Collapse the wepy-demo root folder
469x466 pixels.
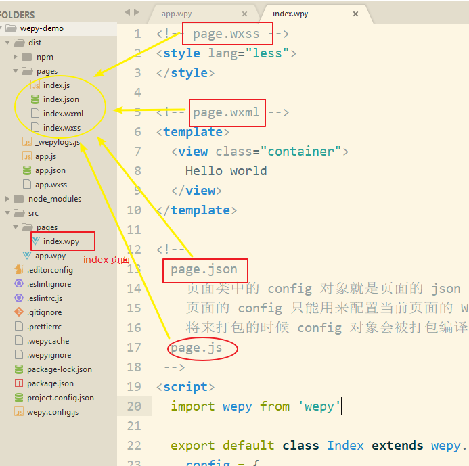tap(11, 28)
